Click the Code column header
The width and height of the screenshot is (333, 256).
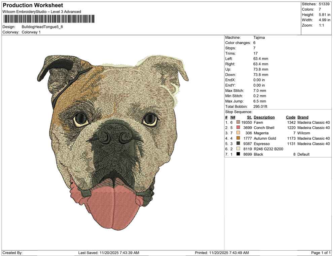tap(291, 117)
